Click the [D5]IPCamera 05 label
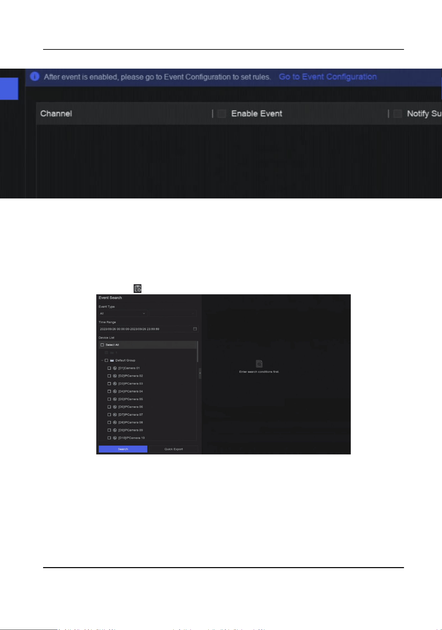442x630 pixels. pyautogui.click(x=131, y=399)
